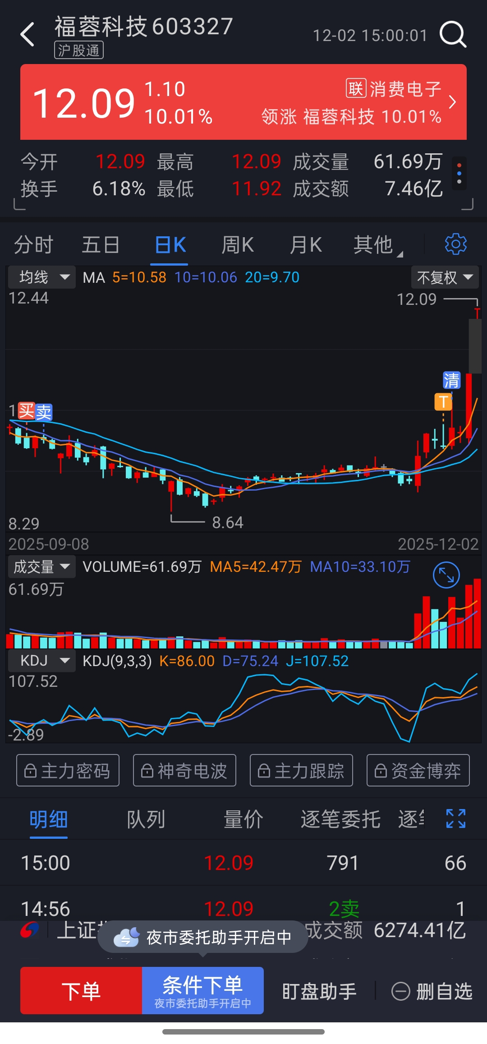The width and height of the screenshot is (487, 1044).
Task: Switch to 五日 tab
Action: 101,245
